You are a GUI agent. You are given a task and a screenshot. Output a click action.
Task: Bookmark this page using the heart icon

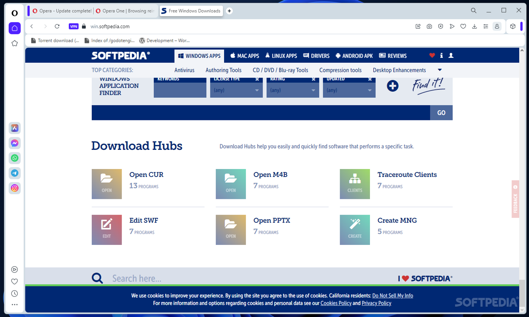point(464,26)
